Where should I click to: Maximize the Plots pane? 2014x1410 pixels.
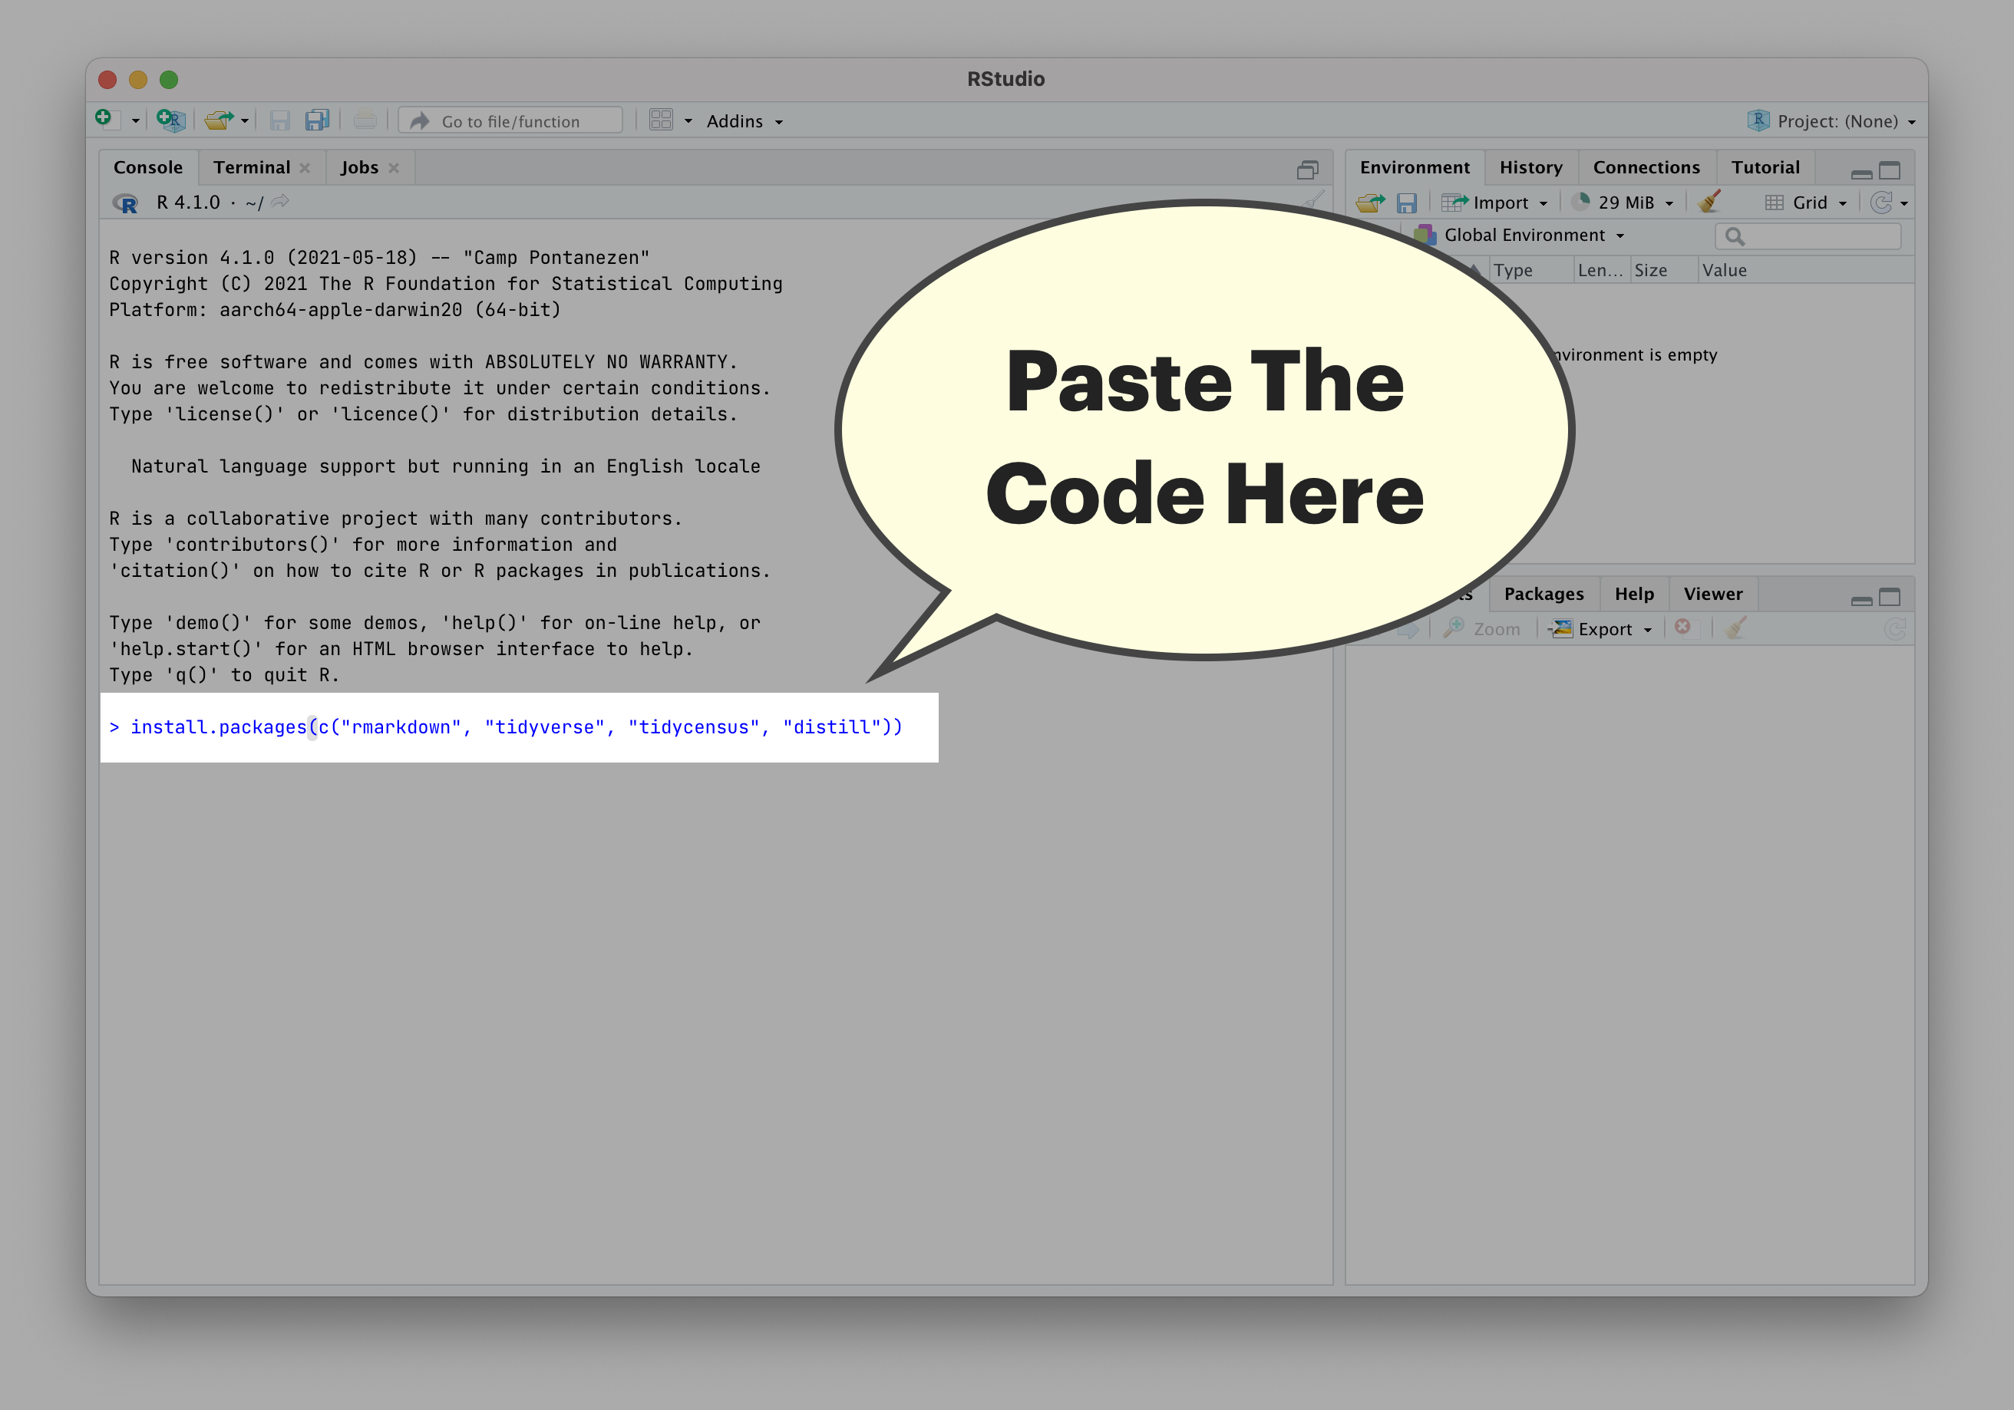[x=1890, y=597]
